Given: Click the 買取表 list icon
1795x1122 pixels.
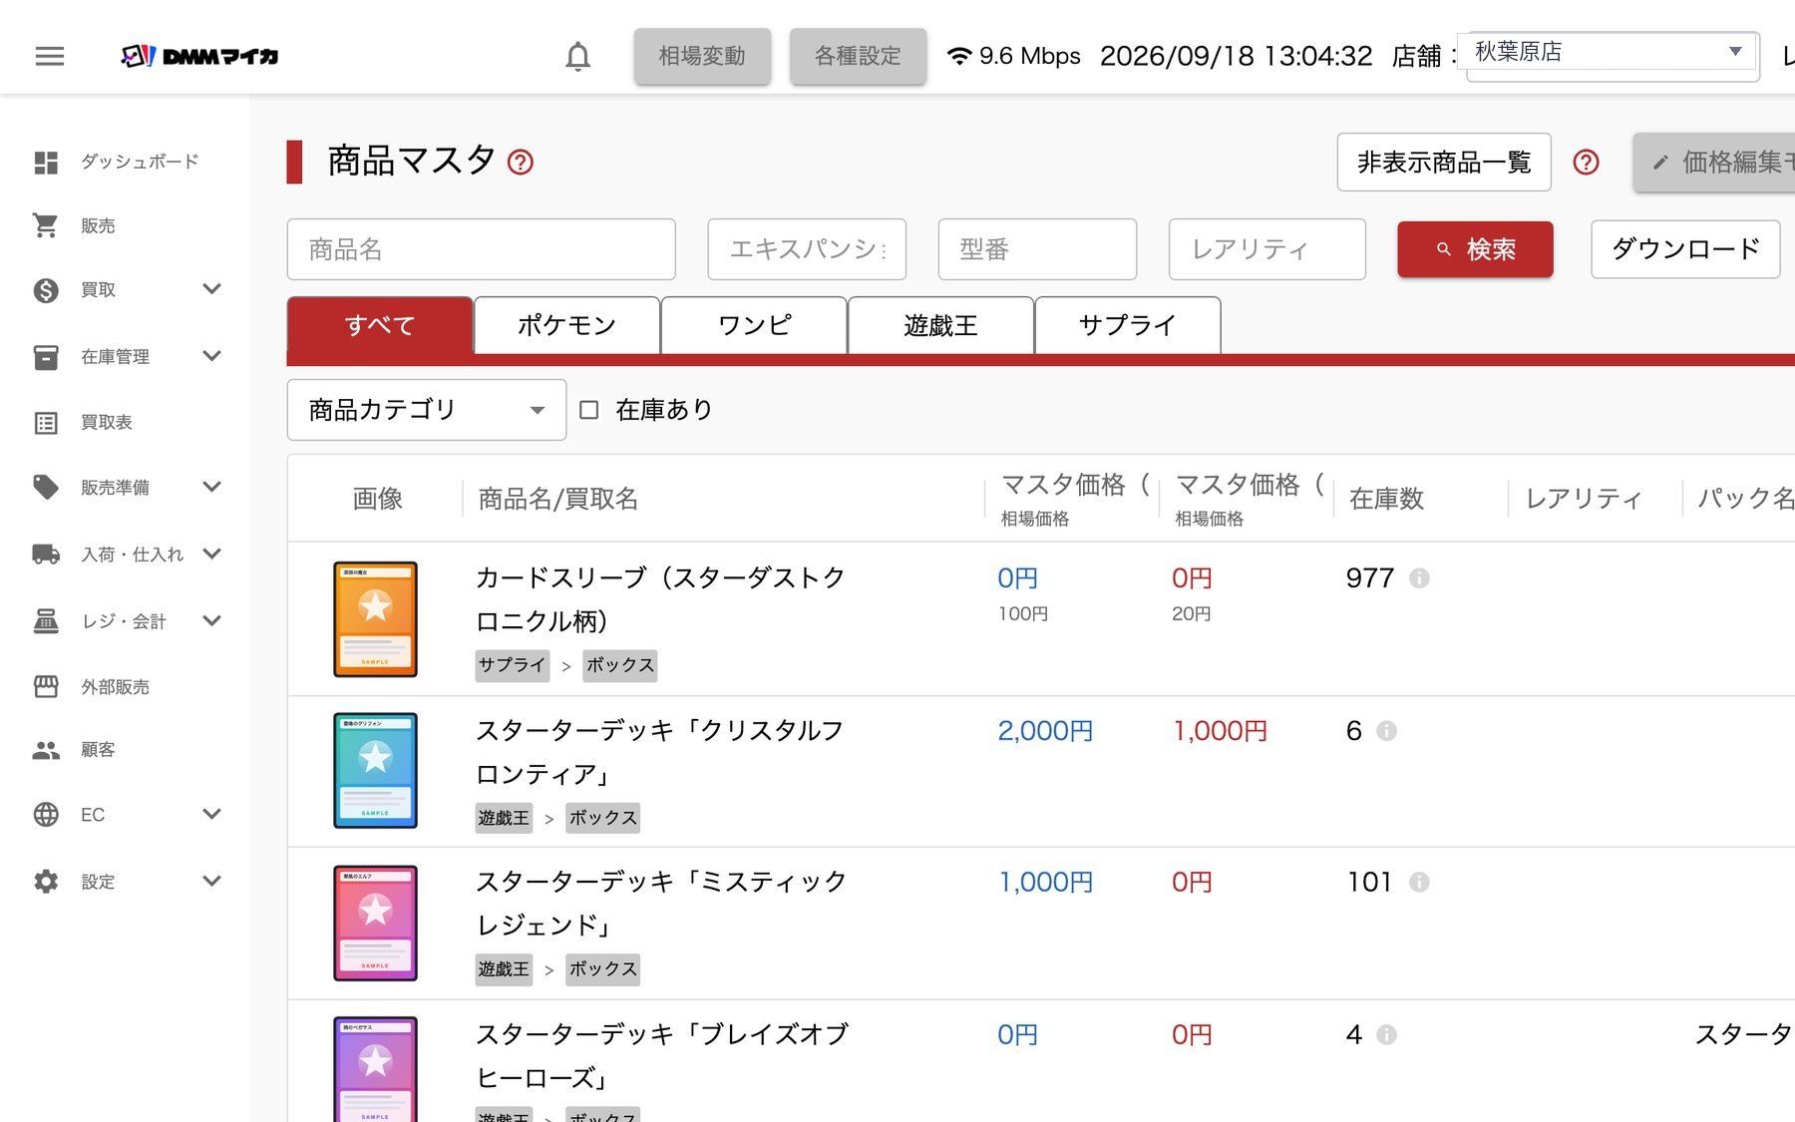Looking at the screenshot, I should click(46, 423).
